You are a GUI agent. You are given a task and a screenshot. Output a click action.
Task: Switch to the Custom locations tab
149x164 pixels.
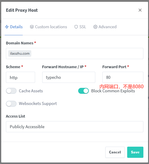[48, 27]
